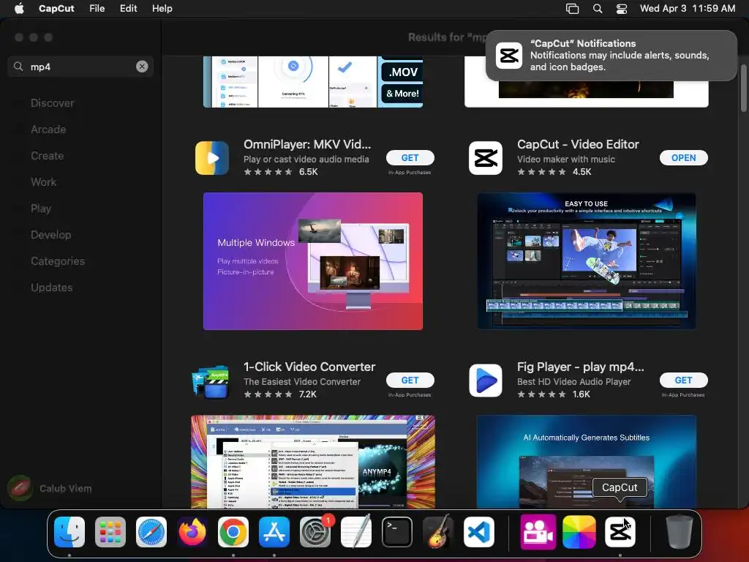Go to Play in the sidebar
Viewport: 749px width, 562px height.
[x=41, y=209]
